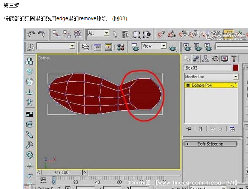248x189 pixels.
Task: Open the Curve Editor icon
Action: click(x=97, y=47)
